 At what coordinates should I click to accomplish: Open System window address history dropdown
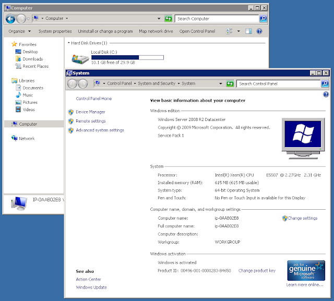pos(221,83)
